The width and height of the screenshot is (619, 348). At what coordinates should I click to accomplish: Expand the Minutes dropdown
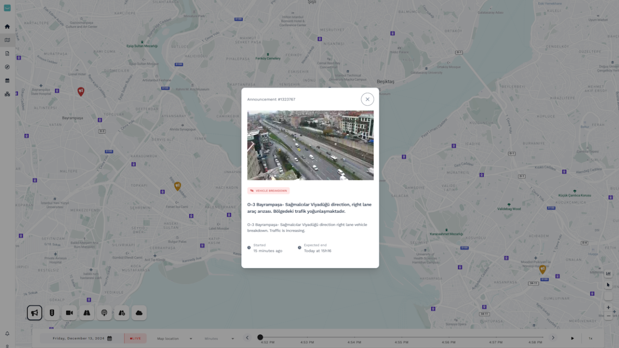point(219,338)
